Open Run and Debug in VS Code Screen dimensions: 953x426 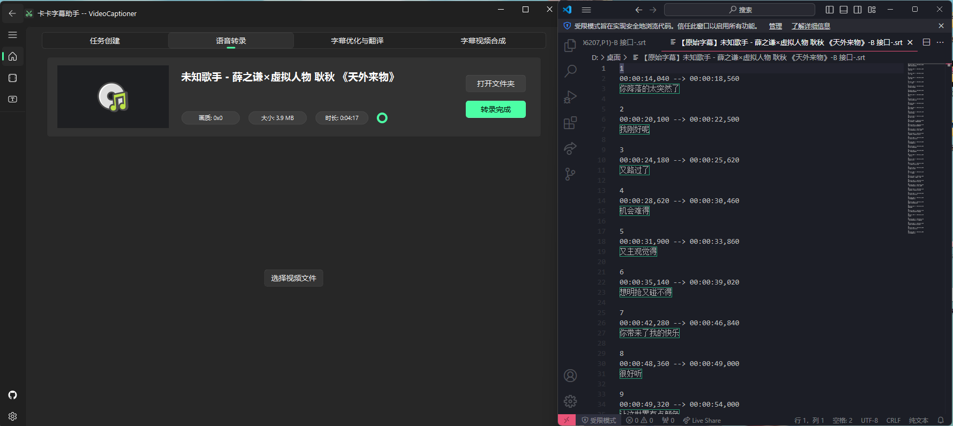[570, 96]
